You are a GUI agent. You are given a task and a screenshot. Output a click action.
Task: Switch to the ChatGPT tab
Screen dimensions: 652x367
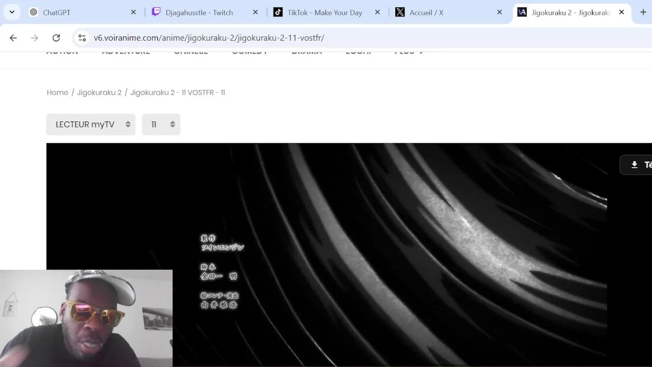tap(84, 12)
